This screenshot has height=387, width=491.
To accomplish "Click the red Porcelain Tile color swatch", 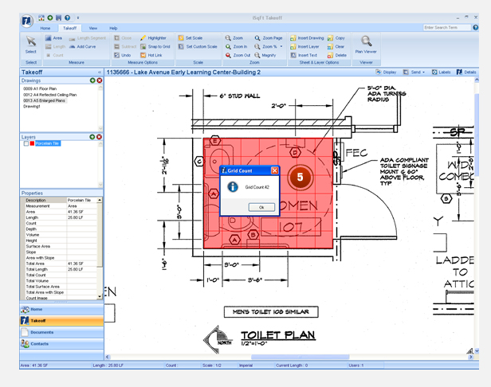I will [x=32, y=143].
